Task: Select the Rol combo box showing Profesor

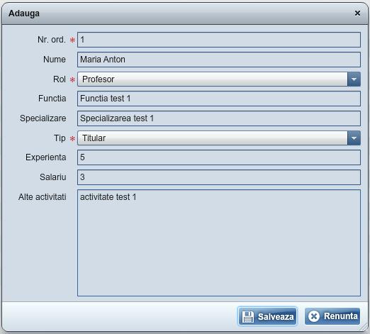Action: tap(219, 79)
